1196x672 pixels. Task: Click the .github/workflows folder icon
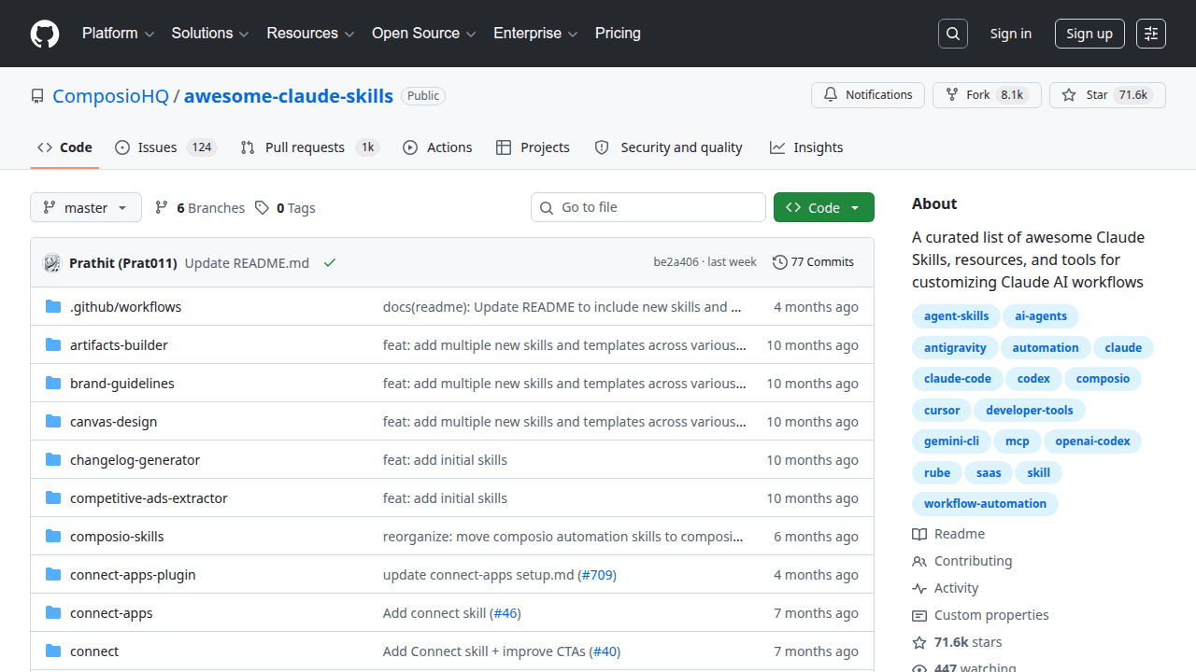pos(53,307)
